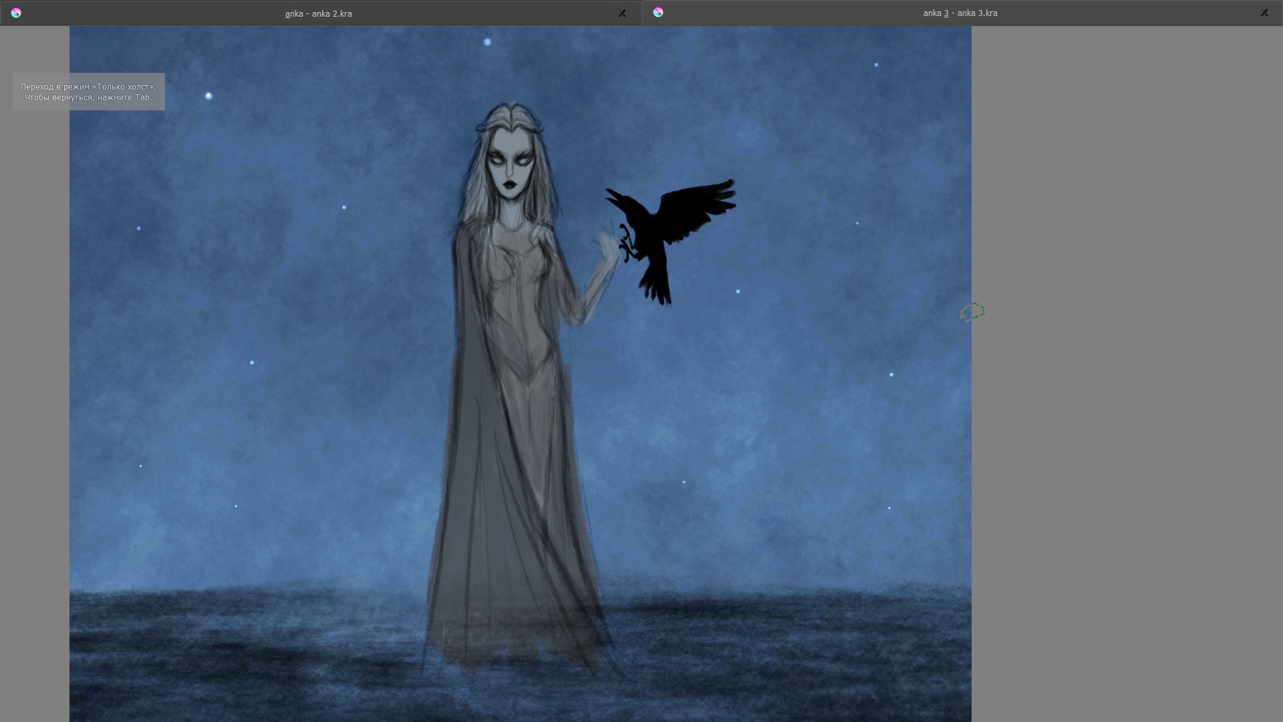Close the anka 2.kra tab
The image size is (1283, 722).
[x=622, y=13]
